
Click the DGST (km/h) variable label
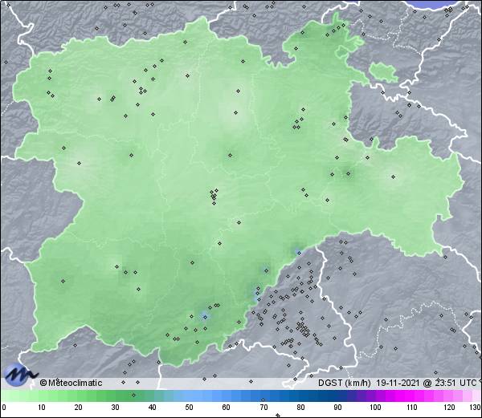pyautogui.click(x=343, y=383)
